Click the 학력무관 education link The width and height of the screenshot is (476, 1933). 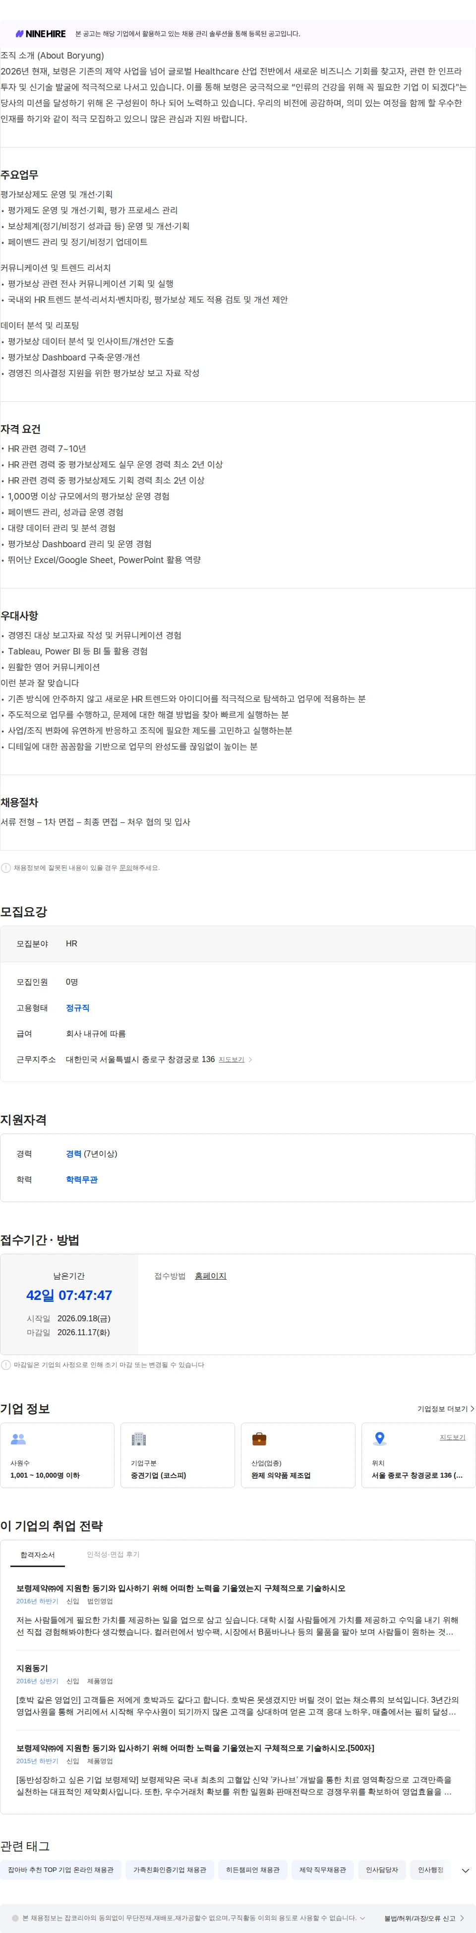click(82, 1180)
